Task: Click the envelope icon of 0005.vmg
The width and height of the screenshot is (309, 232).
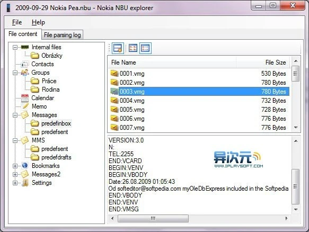Action: tap(114, 110)
